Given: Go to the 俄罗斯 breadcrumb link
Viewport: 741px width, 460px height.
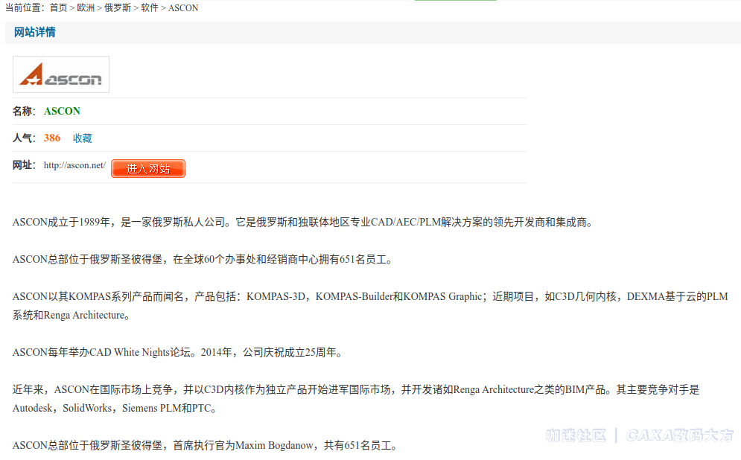Looking at the screenshot, I should coord(117,7).
